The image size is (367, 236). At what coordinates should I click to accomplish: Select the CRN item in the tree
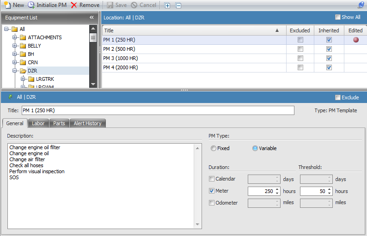coord(32,62)
